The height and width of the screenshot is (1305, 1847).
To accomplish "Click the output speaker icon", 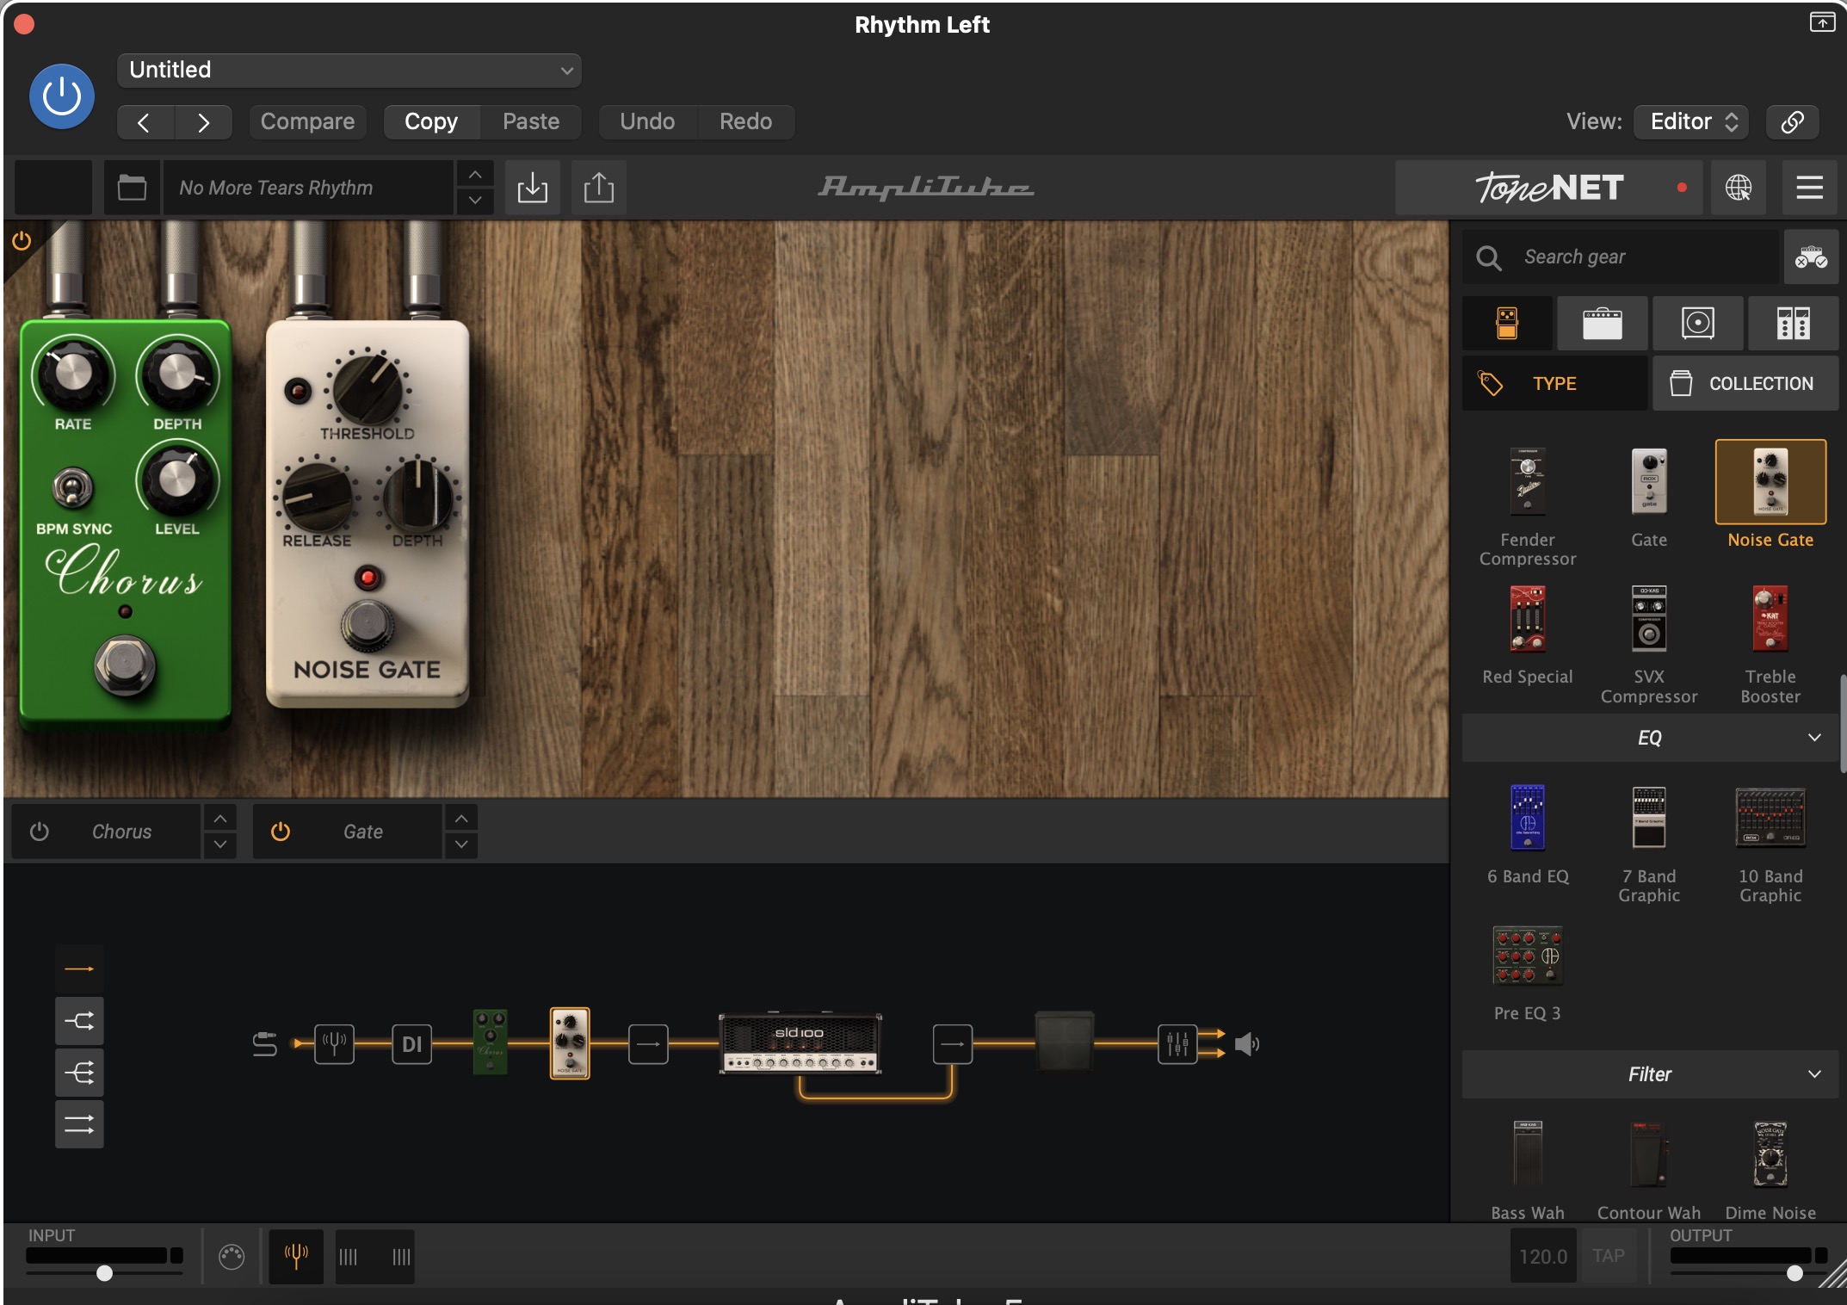I will pos(1247,1044).
